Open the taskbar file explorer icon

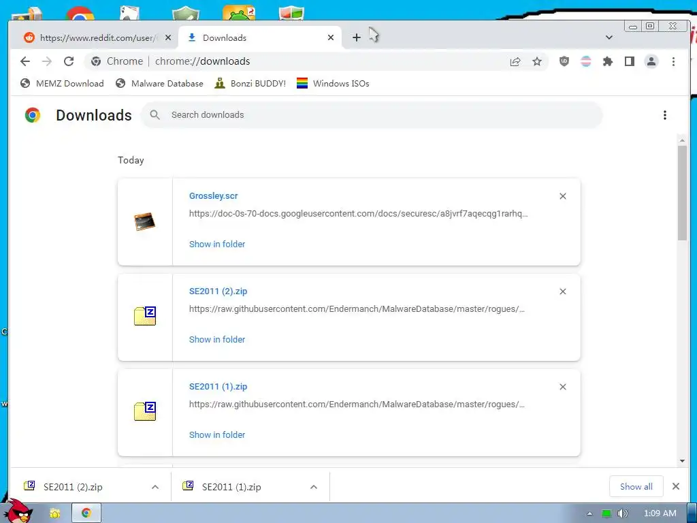tap(54, 513)
